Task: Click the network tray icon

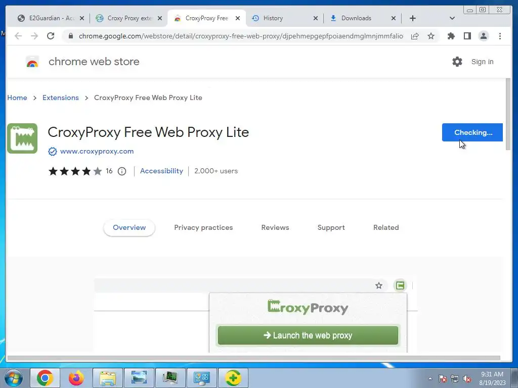Action: tap(455, 379)
